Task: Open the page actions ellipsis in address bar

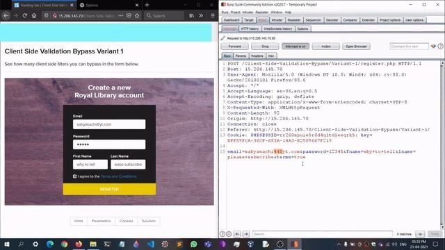Action: tap(120, 16)
